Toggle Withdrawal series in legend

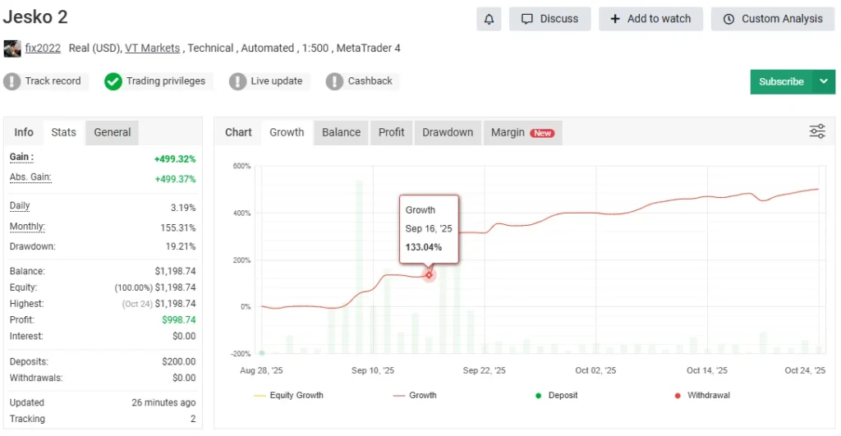(x=701, y=396)
